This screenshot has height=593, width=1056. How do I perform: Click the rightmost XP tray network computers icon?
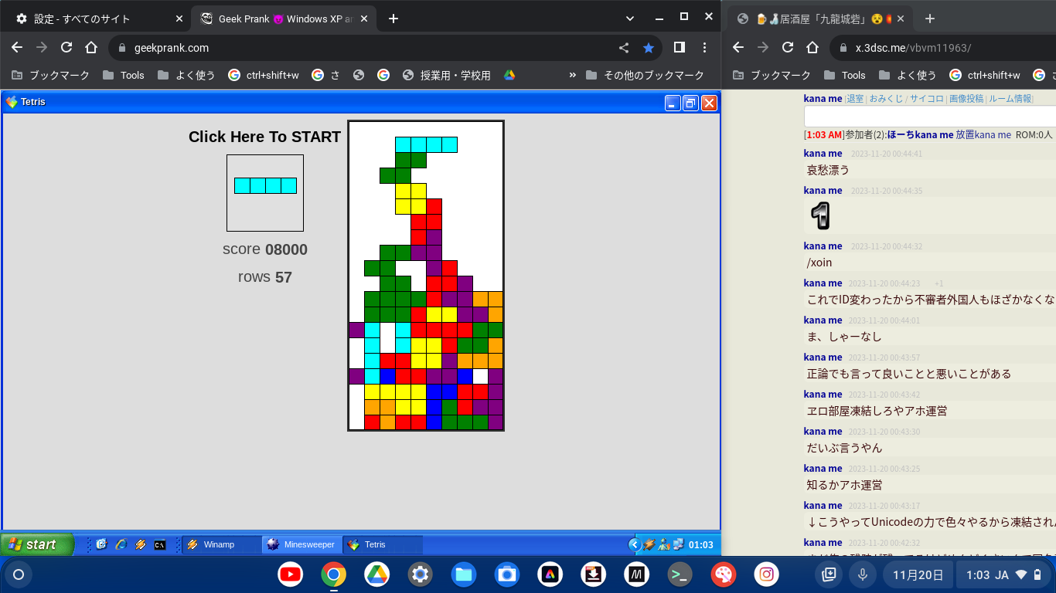click(678, 544)
